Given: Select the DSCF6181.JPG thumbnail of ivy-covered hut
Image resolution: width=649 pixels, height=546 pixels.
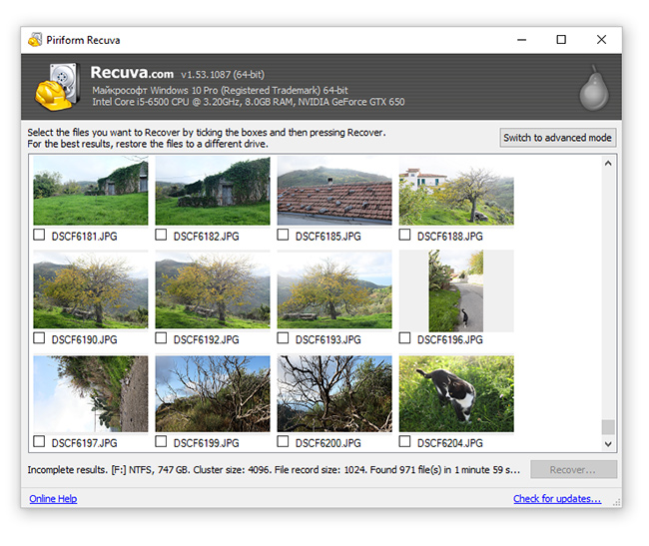Looking at the screenshot, I should coord(91,191).
